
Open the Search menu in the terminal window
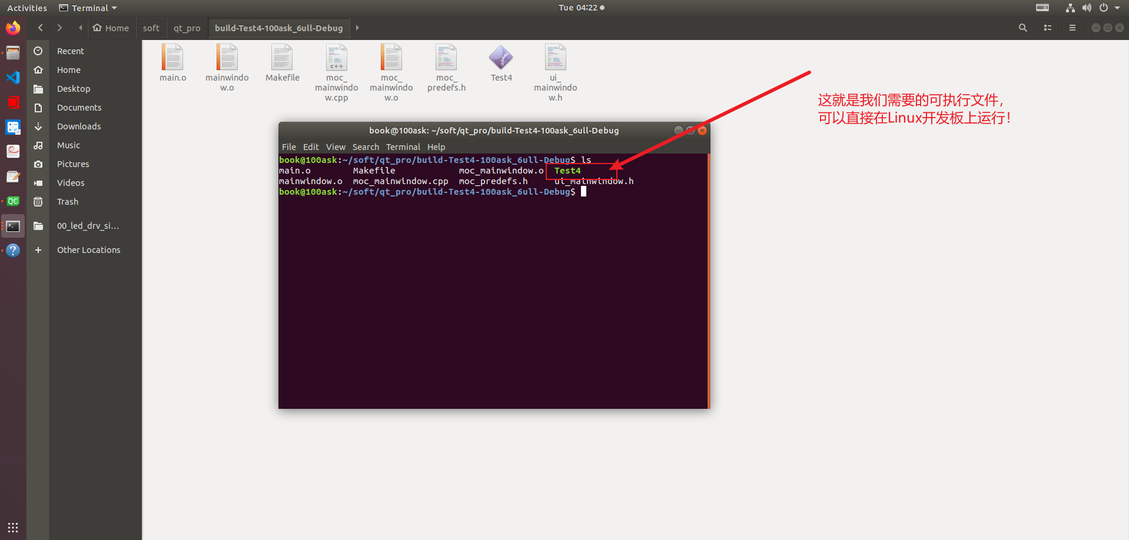pyautogui.click(x=366, y=146)
